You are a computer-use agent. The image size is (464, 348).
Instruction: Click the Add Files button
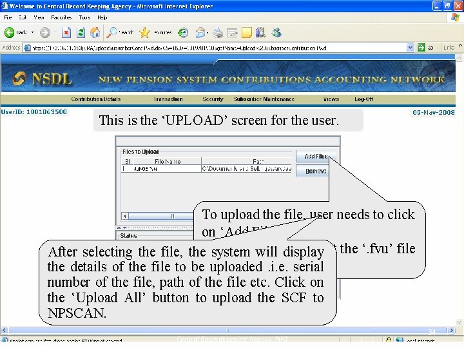tap(316, 156)
